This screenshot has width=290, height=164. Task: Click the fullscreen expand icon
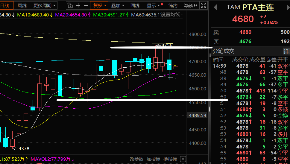(203, 5)
